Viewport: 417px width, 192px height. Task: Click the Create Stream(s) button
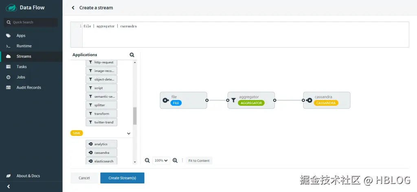[122, 178]
